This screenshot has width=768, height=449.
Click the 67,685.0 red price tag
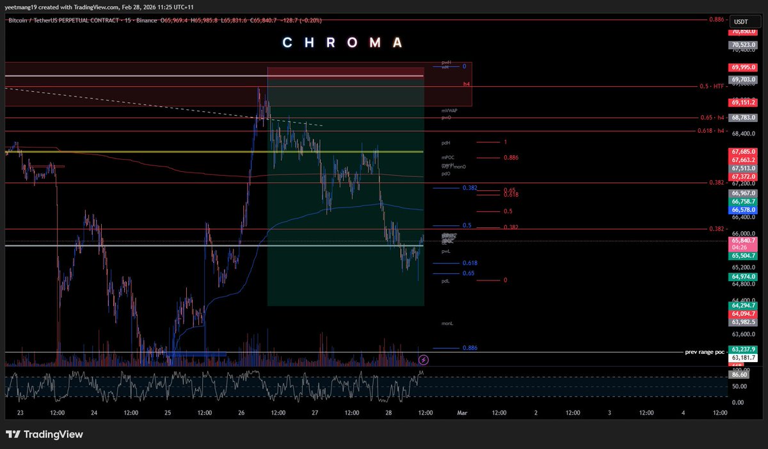pos(744,151)
